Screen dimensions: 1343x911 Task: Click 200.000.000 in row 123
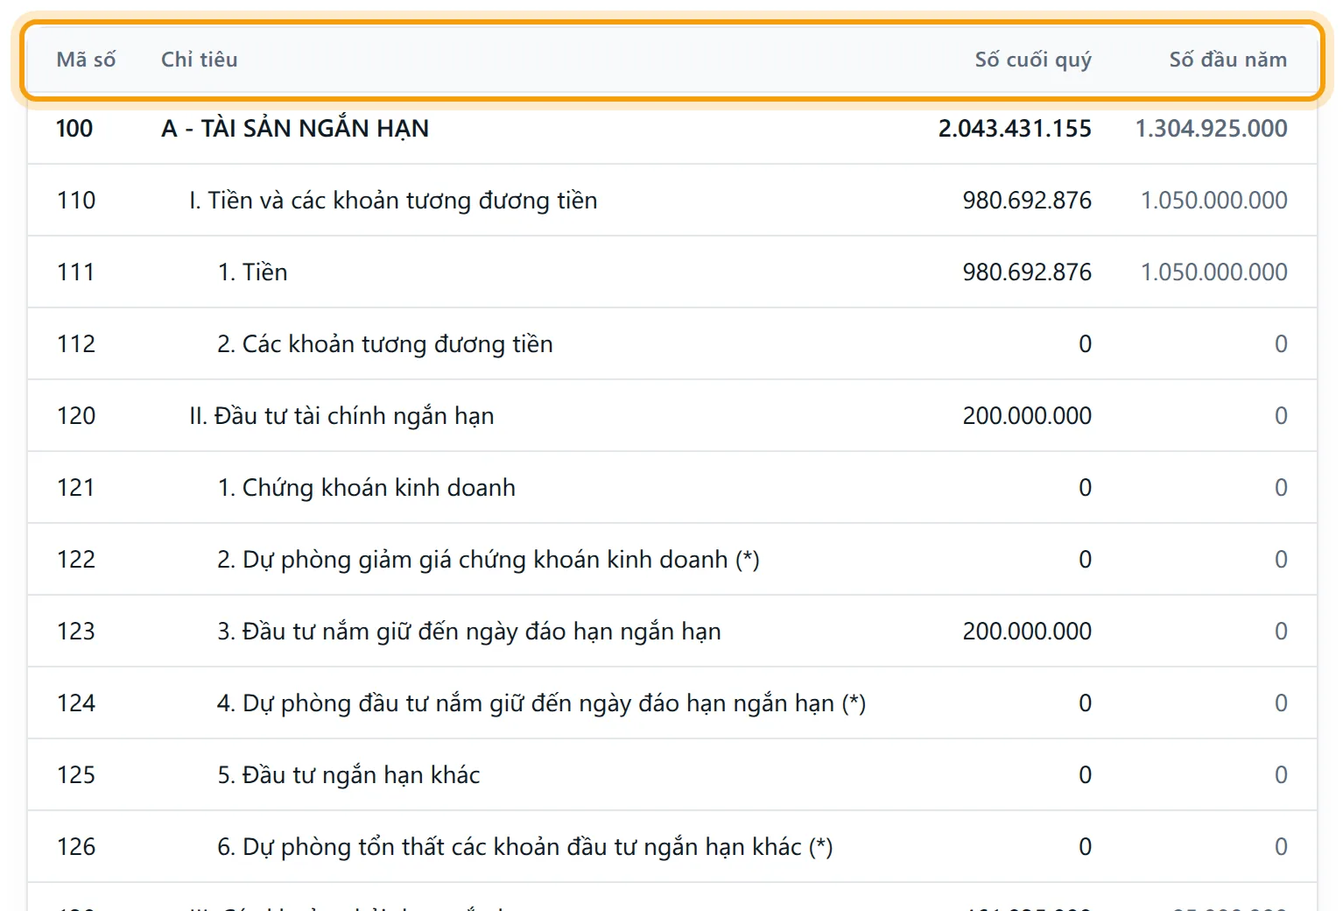click(x=1027, y=632)
